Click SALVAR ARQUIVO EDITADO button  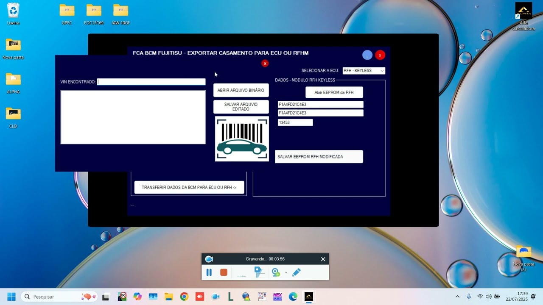coord(241,107)
